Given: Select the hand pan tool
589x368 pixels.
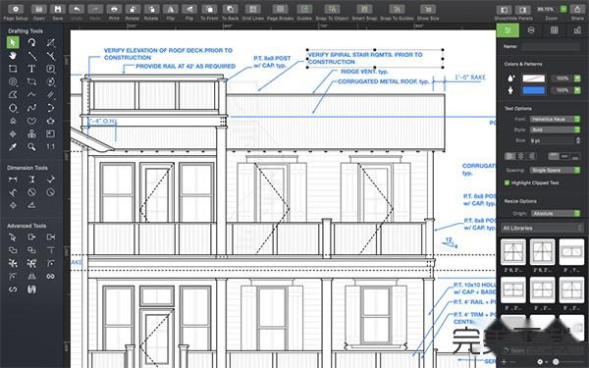Looking at the screenshot, I should (13, 56).
